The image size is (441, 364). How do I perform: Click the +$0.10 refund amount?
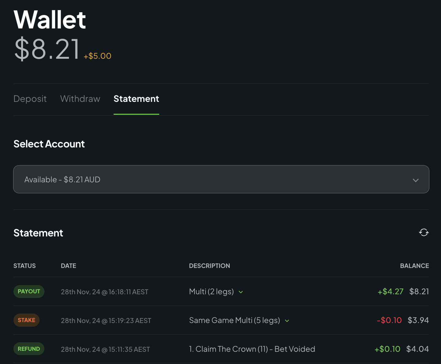point(387,349)
